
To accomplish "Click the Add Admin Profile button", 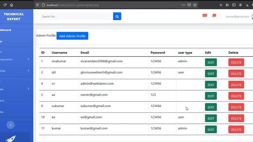I will (x=72, y=36).
